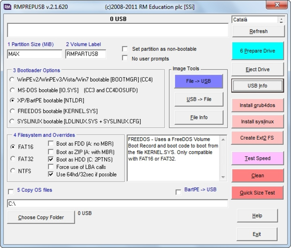Click the FREEDOS description text
The width and height of the screenshot is (291, 248).
tap(173, 149)
